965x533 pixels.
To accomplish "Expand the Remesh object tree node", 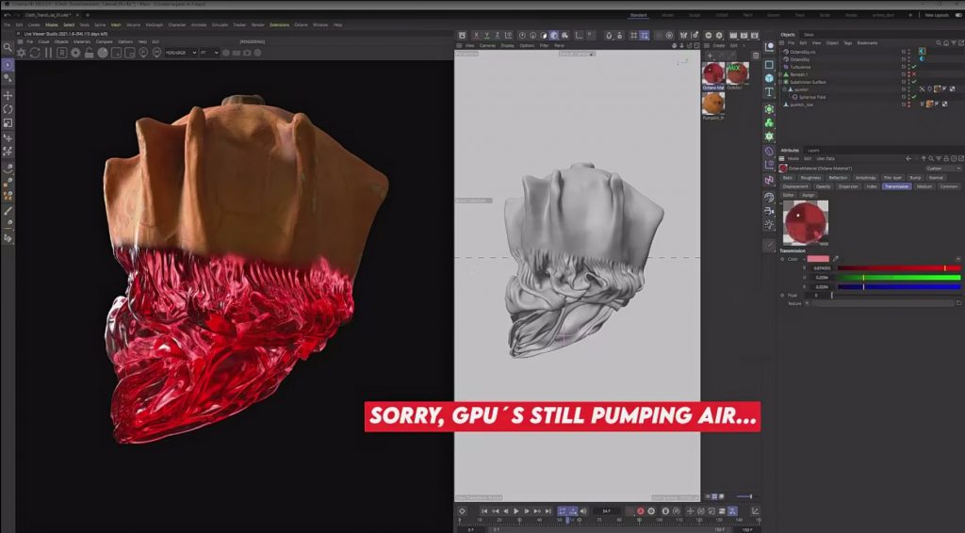I will coord(780,74).
